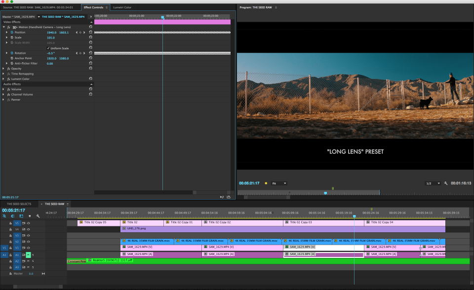Toggle nest sequences insert mode in timeline
The width and height of the screenshot is (474, 290).
point(4,217)
